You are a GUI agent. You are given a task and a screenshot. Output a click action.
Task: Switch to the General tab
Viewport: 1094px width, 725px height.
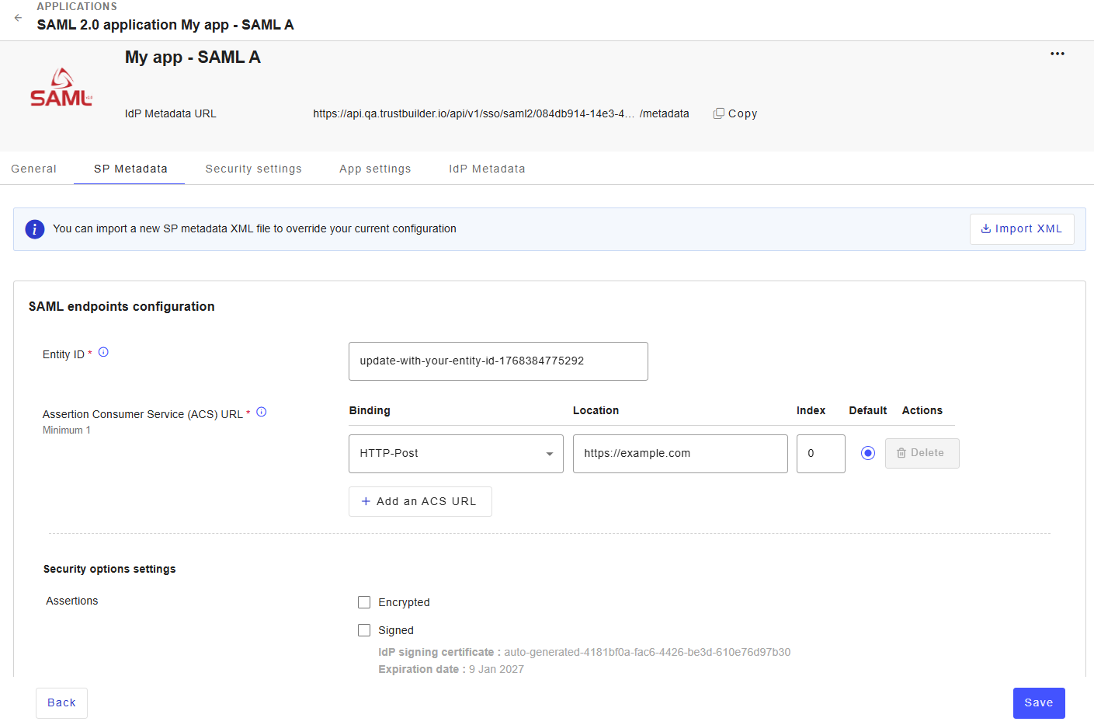click(33, 169)
